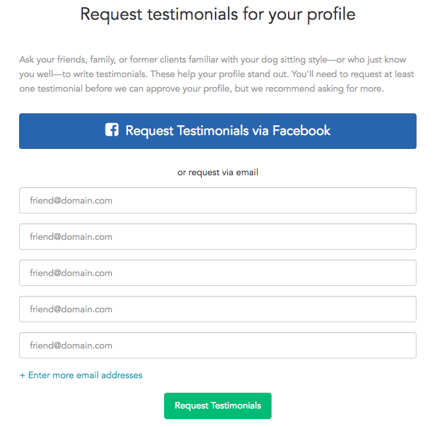Viewport: 435px width, 427px height.
Task: Click description line starting 'Ask your friends, family'
Action: tap(212, 60)
